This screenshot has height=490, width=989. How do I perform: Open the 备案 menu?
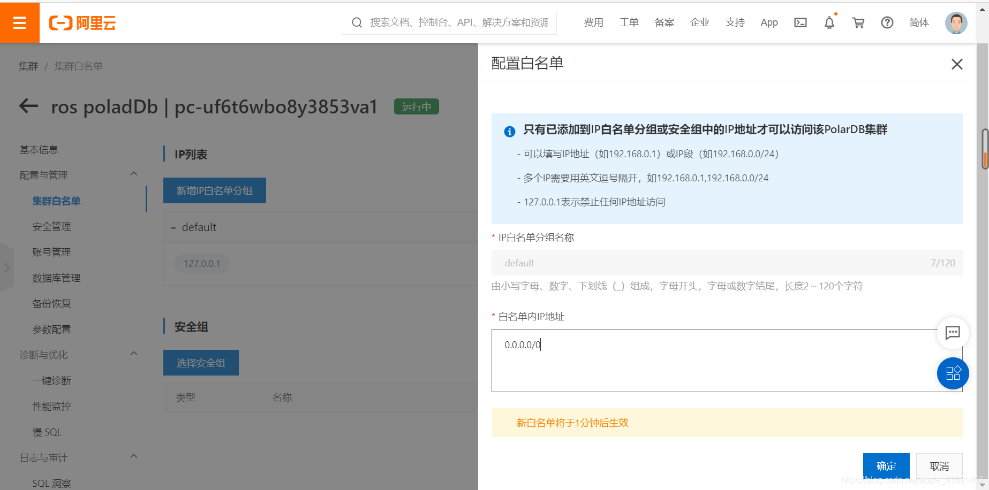pos(664,22)
